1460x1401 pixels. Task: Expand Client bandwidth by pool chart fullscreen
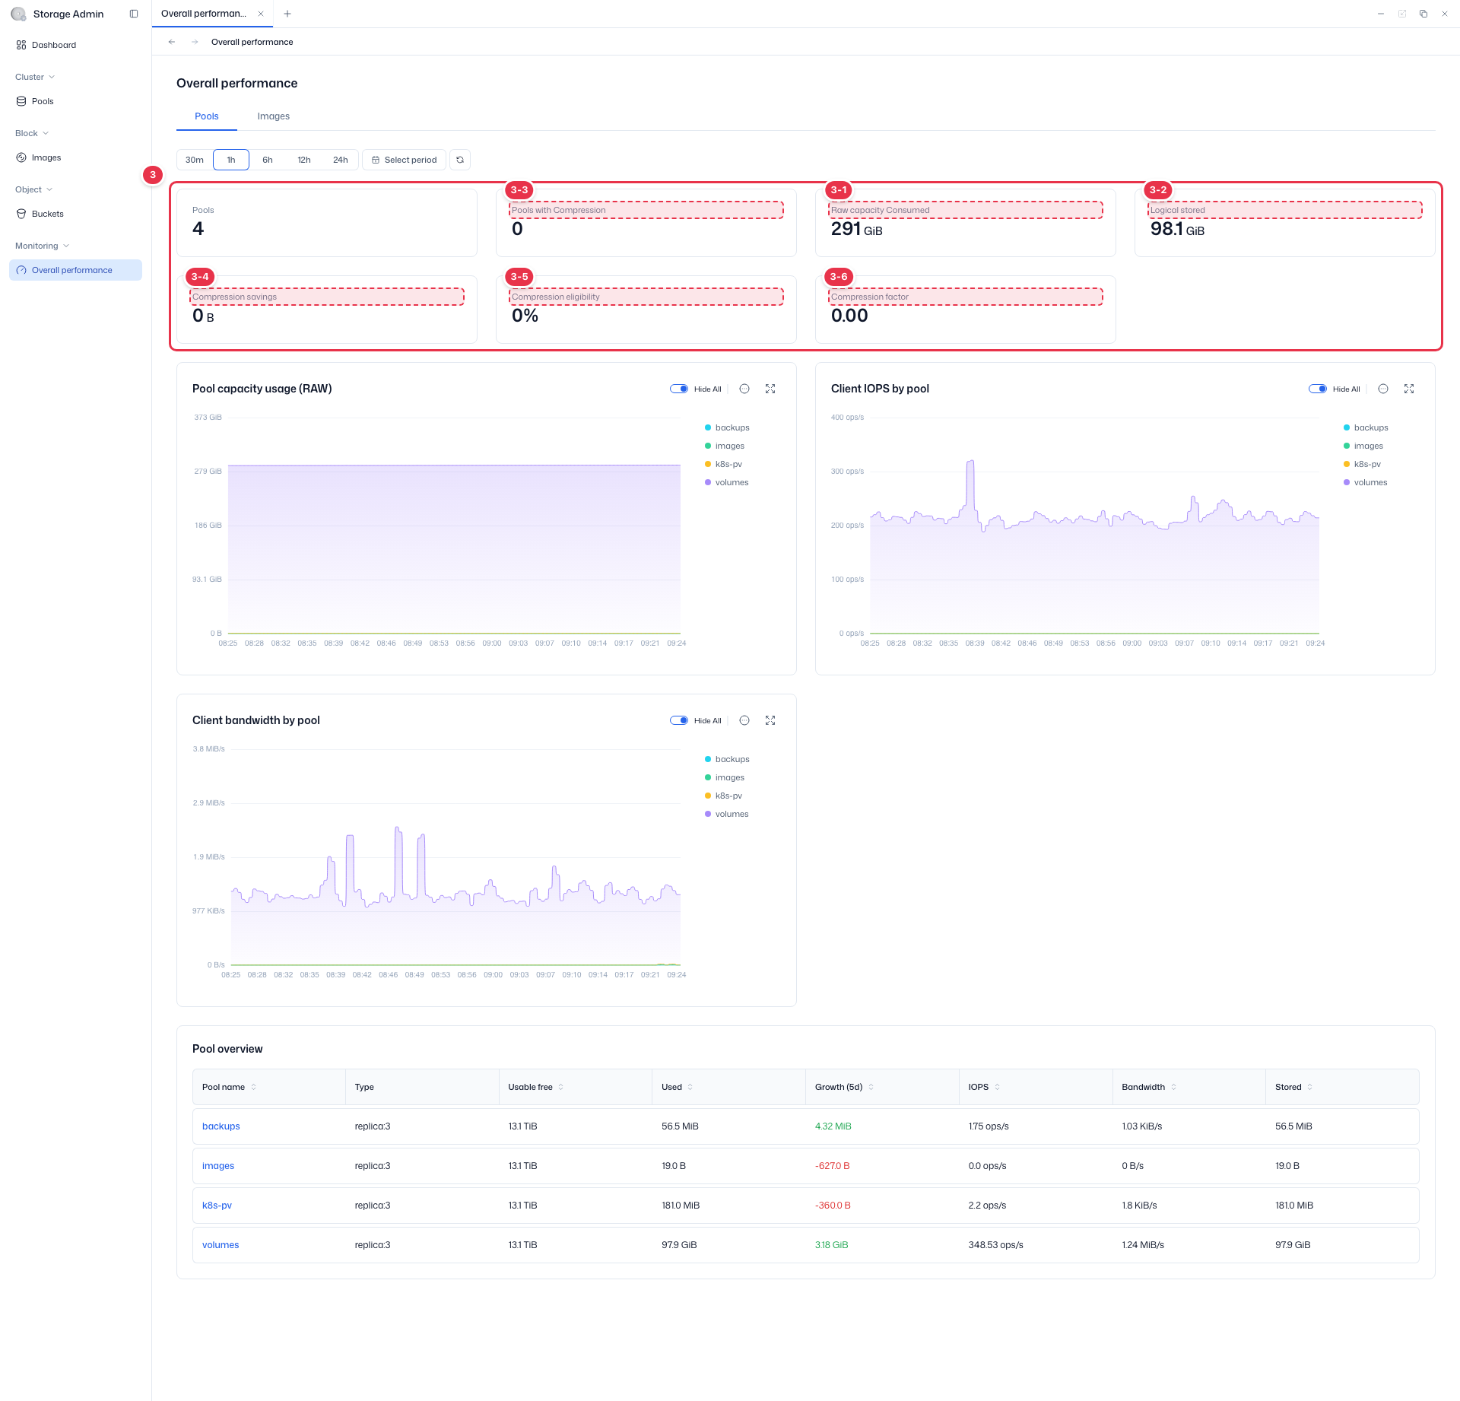coord(770,720)
